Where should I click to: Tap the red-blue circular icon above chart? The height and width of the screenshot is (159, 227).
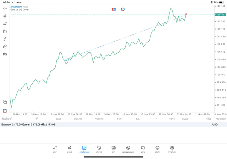coord(123,9)
